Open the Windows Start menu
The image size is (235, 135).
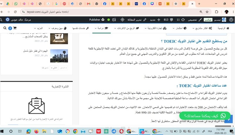tap(2, 131)
